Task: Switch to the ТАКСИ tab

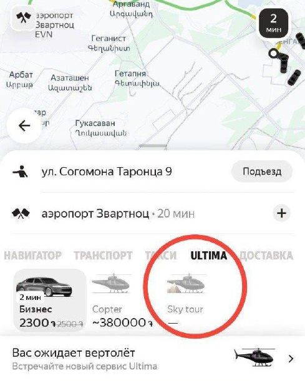Action: pos(161,256)
